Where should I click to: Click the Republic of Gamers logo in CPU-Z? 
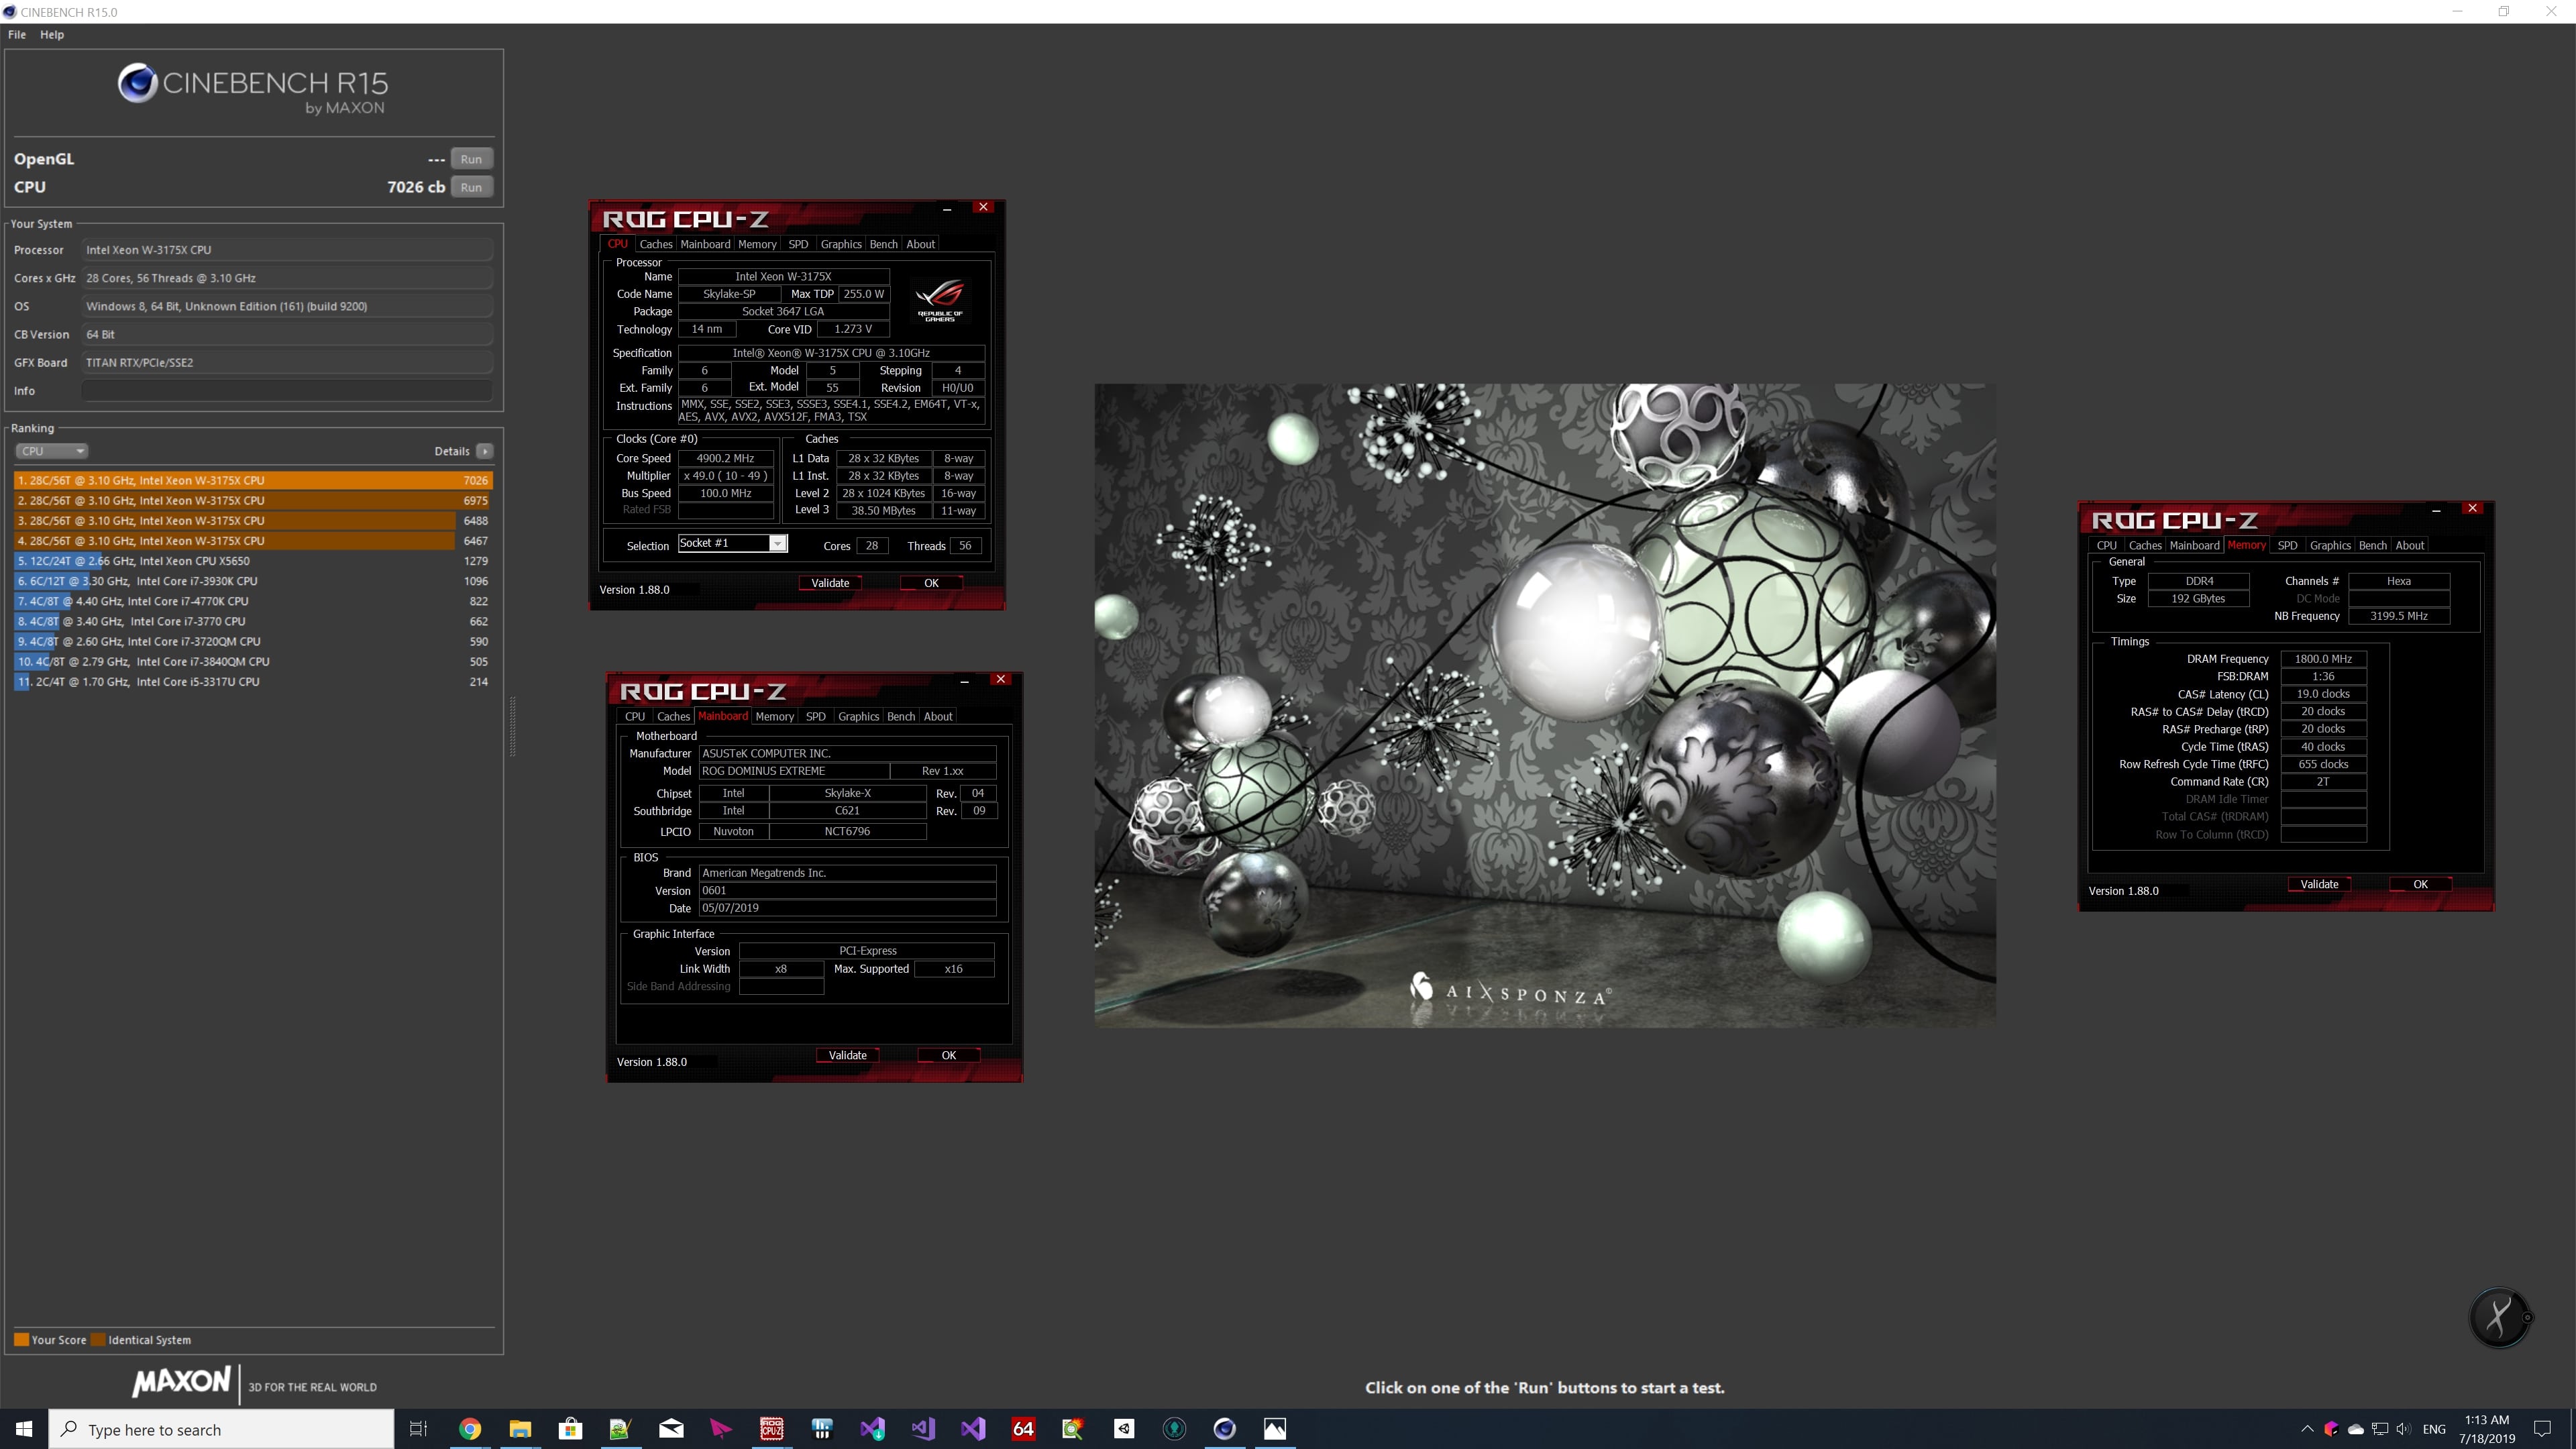(x=940, y=300)
